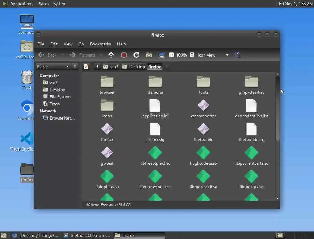Select application.ini file
314x239 pixels.
[x=155, y=108]
